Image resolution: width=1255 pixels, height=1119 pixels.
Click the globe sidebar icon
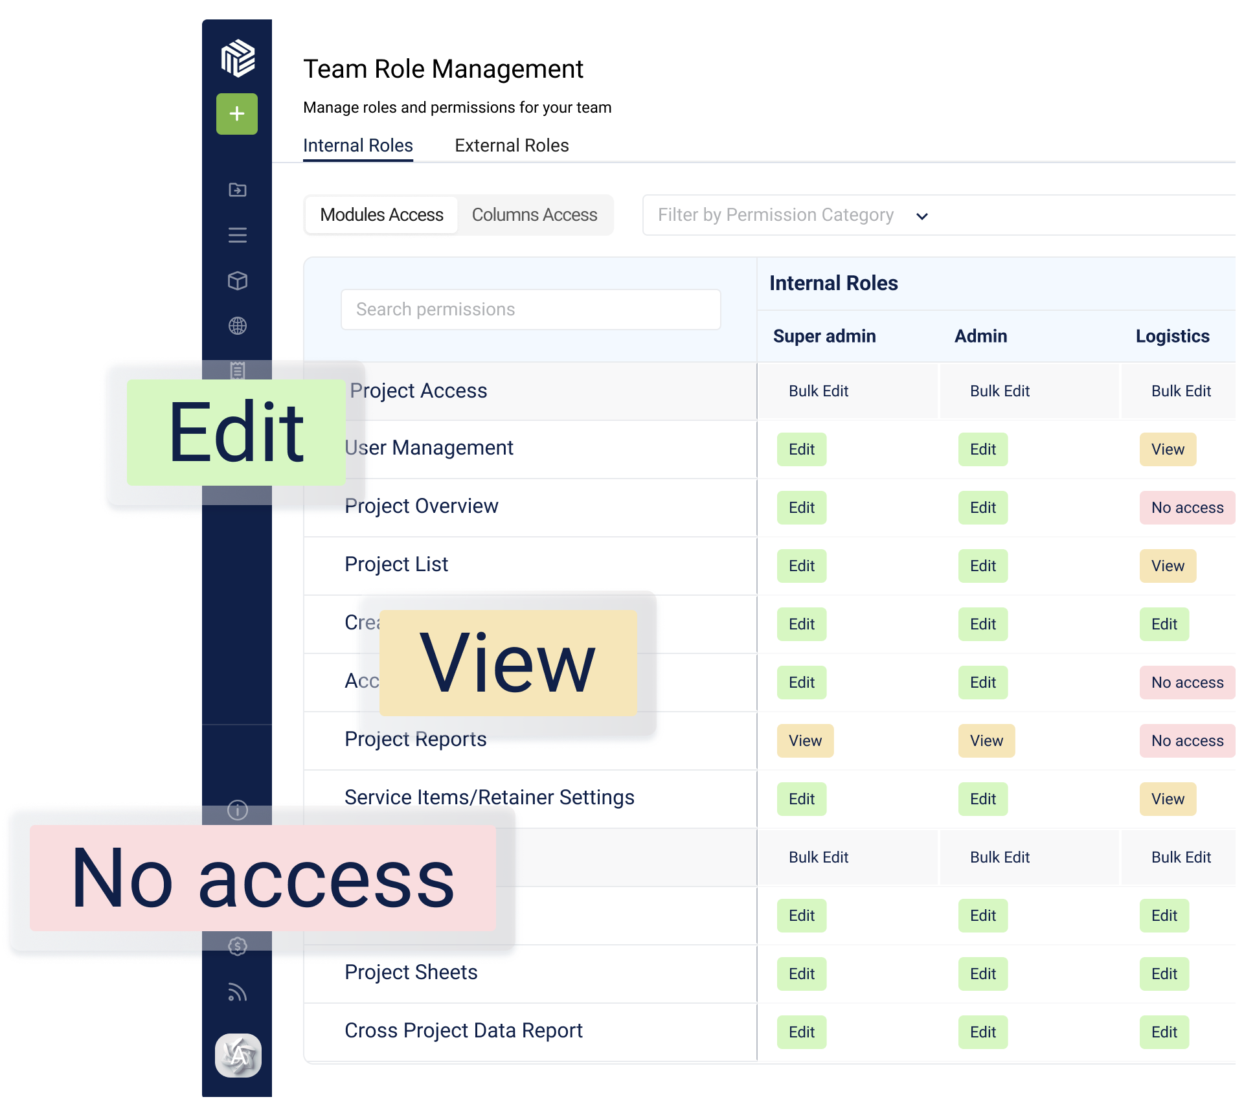[x=238, y=326]
